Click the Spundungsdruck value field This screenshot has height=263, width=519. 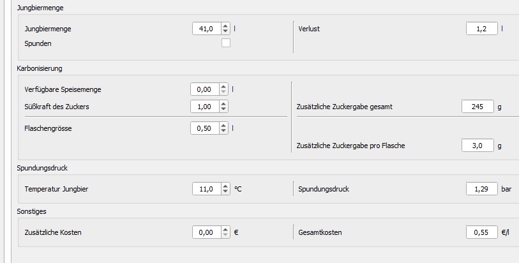pos(481,189)
